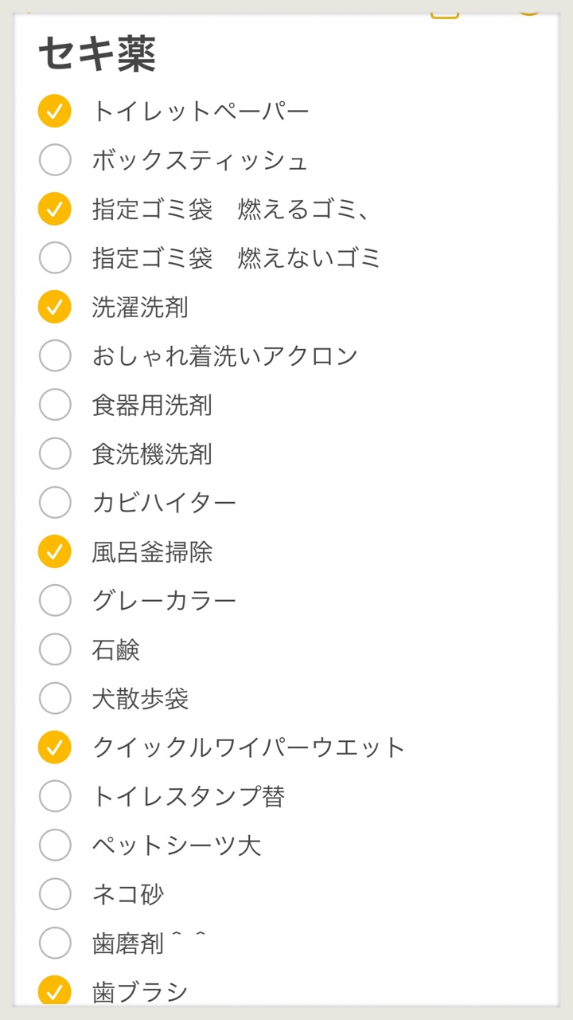Viewport: 573px width, 1020px height.
Task: Uncheck the トイレットペーパー checkbox
Action: point(55,111)
